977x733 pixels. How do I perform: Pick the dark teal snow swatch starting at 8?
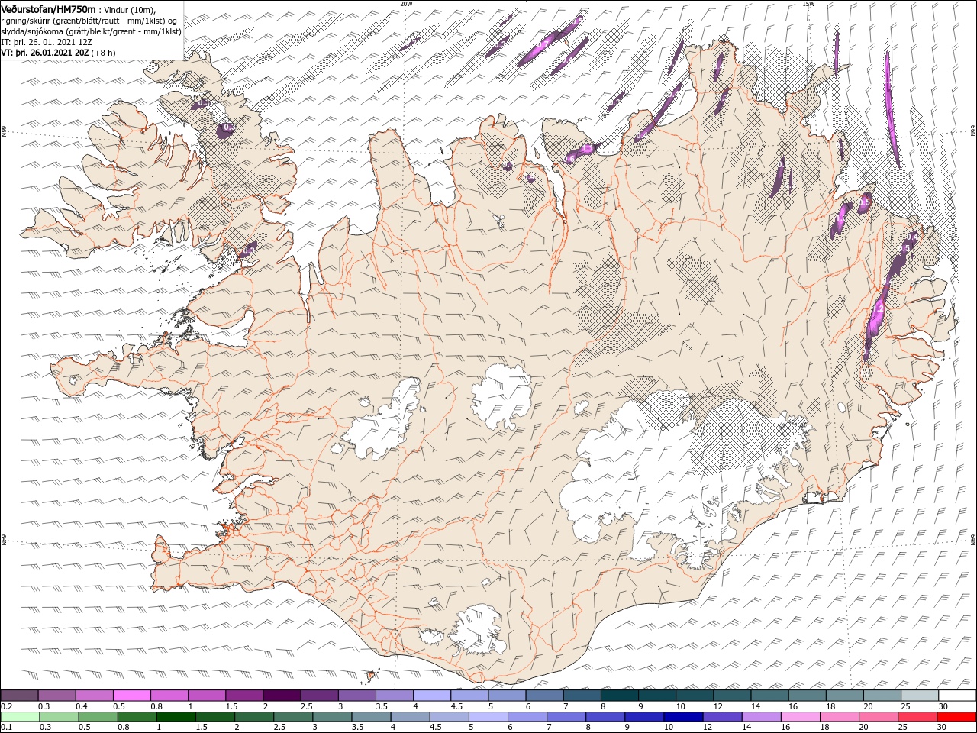point(619,696)
